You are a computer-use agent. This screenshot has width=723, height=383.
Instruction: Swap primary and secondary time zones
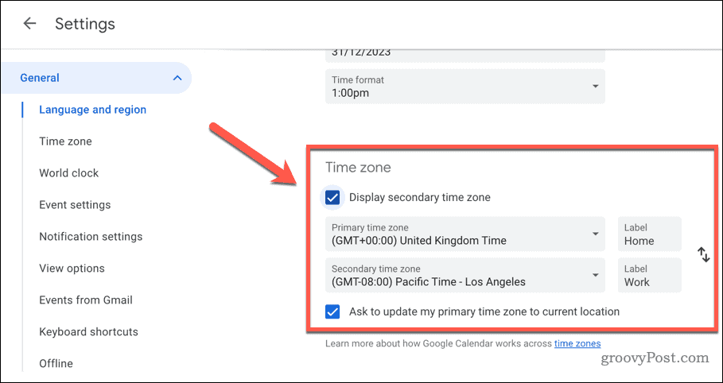click(703, 255)
